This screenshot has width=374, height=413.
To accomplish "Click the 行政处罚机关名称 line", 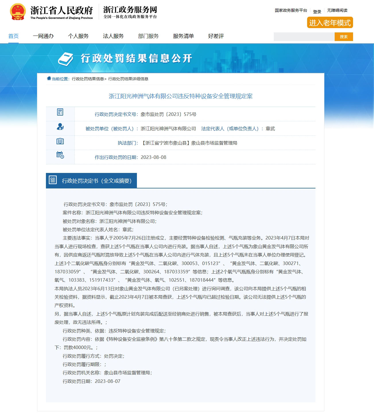I will tap(107, 373).
